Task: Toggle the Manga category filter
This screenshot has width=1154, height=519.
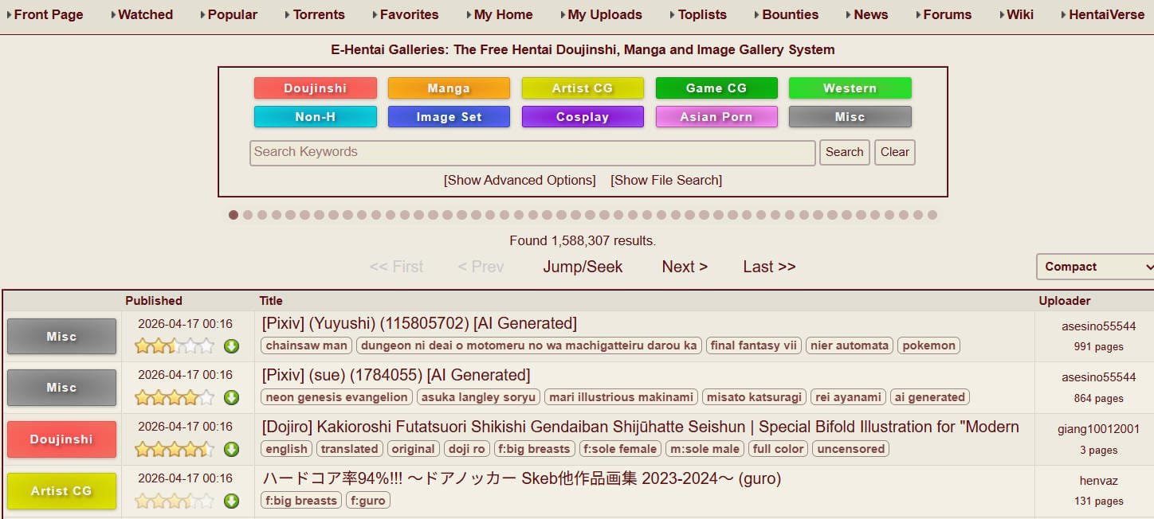Action: [449, 88]
